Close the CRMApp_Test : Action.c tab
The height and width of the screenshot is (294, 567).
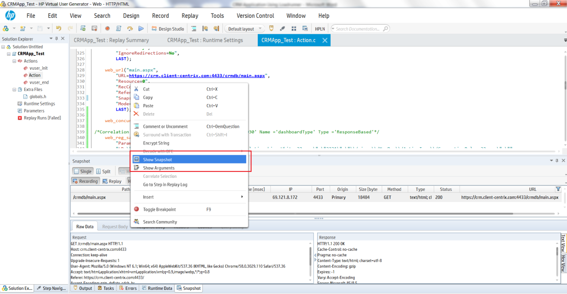pos(325,40)
